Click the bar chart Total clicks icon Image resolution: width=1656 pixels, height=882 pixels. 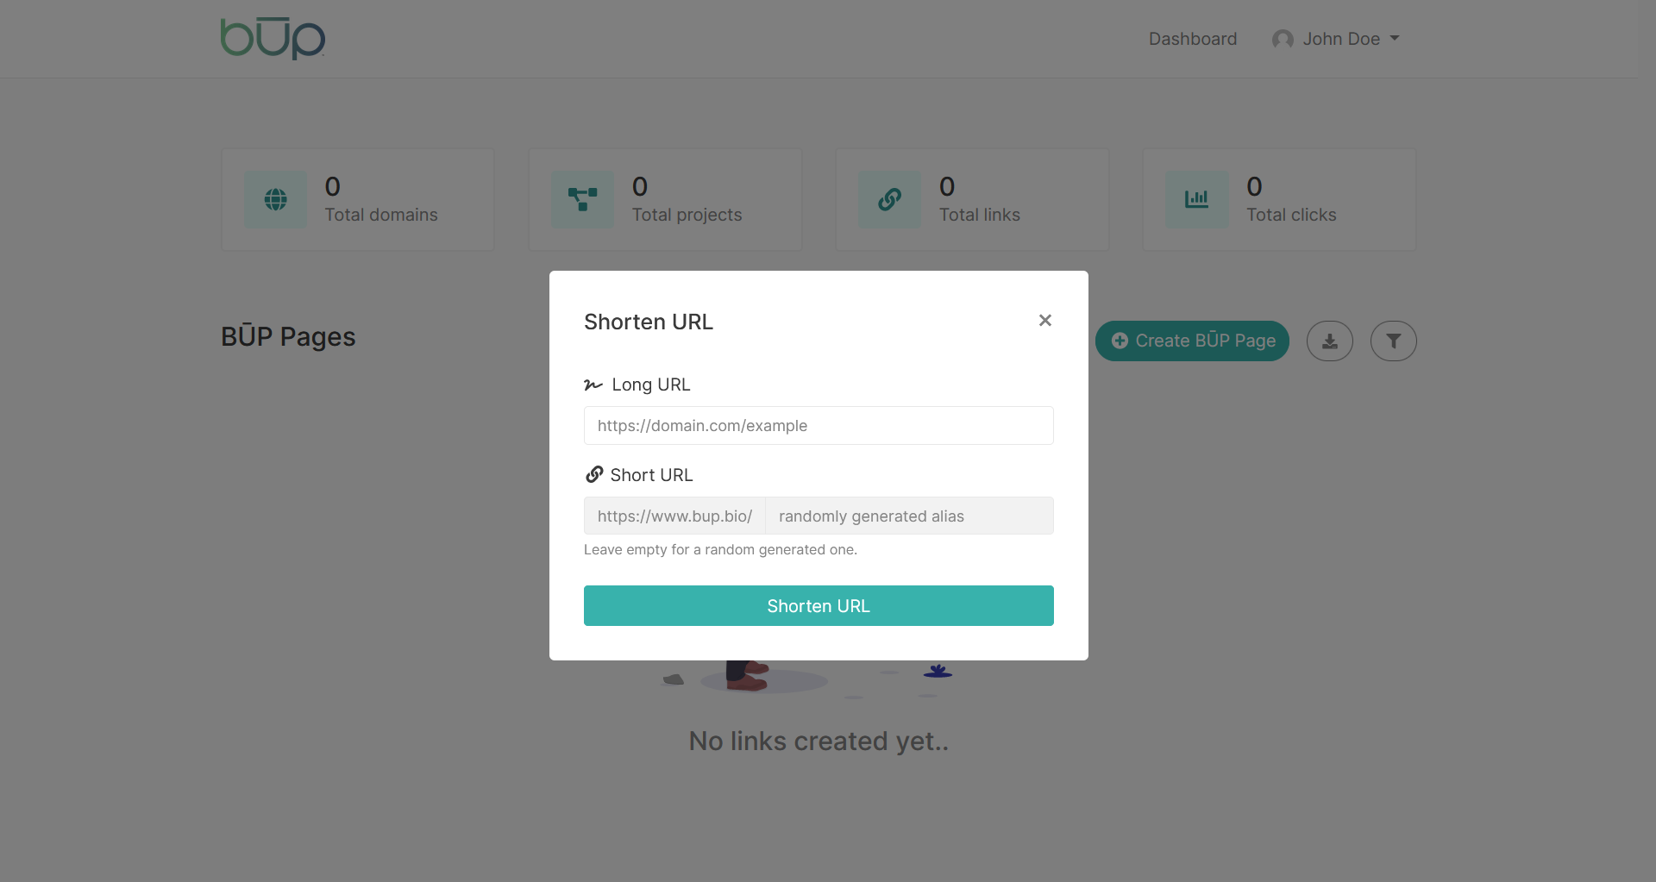pos(1197,200)
